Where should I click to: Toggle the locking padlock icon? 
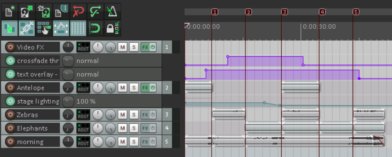coord(112,28)
